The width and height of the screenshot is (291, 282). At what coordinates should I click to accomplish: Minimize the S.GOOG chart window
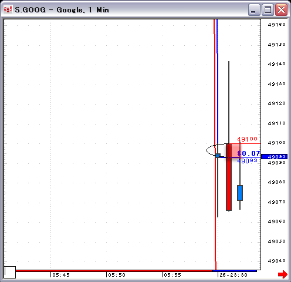(254, 9)
